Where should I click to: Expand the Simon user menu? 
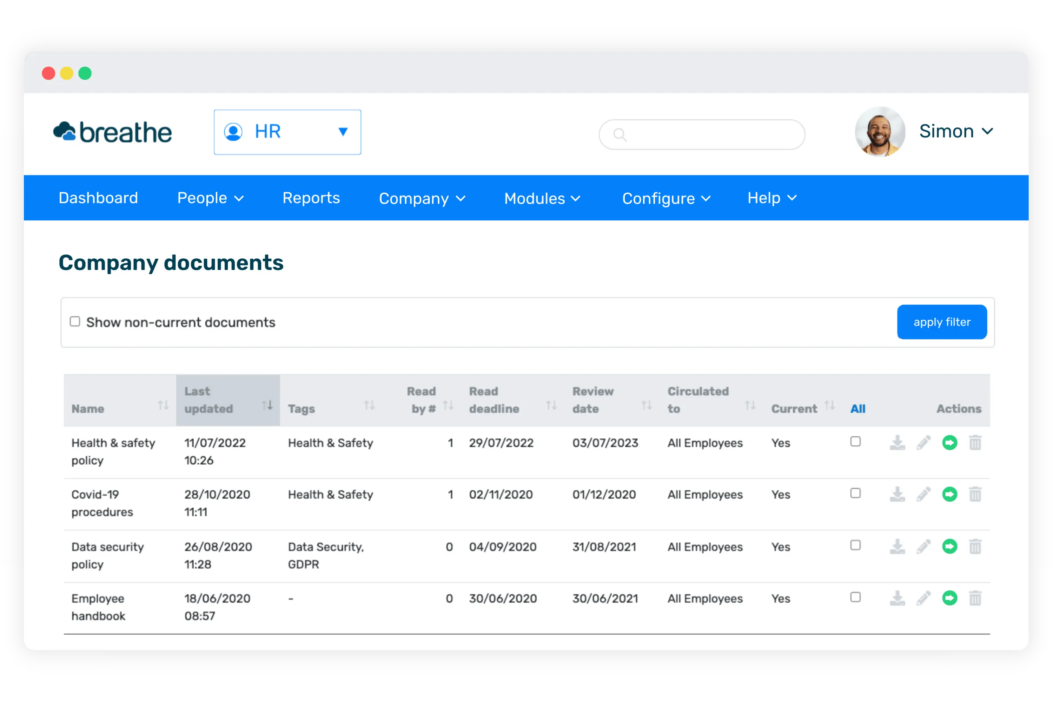[955, 132]
